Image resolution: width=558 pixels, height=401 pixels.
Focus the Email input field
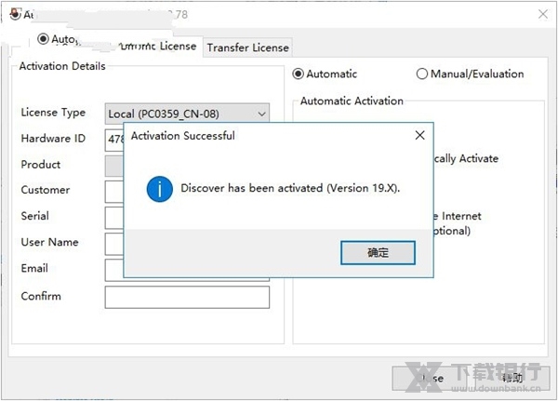pyautogui.click(x=114, y=270)
